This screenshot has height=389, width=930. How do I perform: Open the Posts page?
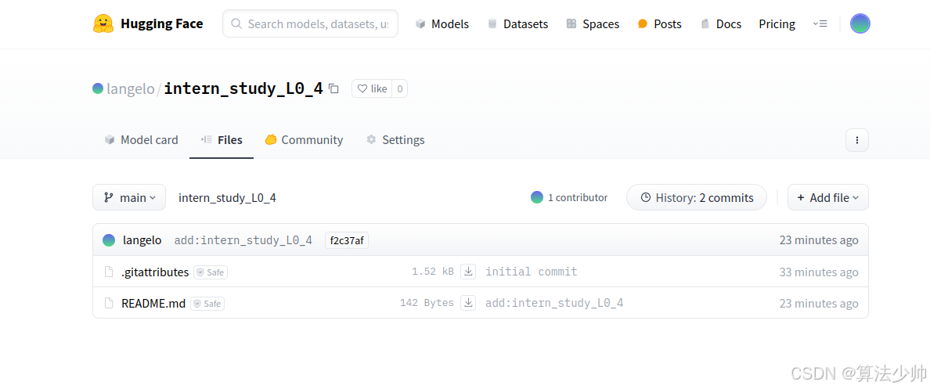pos(660,23)
